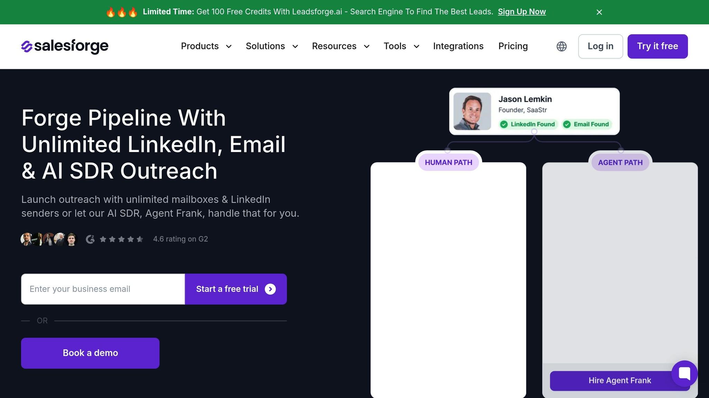Image resolution: width=709 pixels, height=398 pixels.
Task: Click the G2 logo icon
Action: click(90, 239)
